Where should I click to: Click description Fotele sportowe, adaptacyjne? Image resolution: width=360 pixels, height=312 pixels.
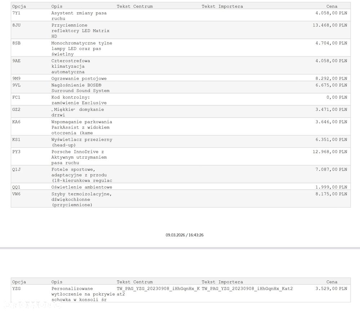coord(82,175)
